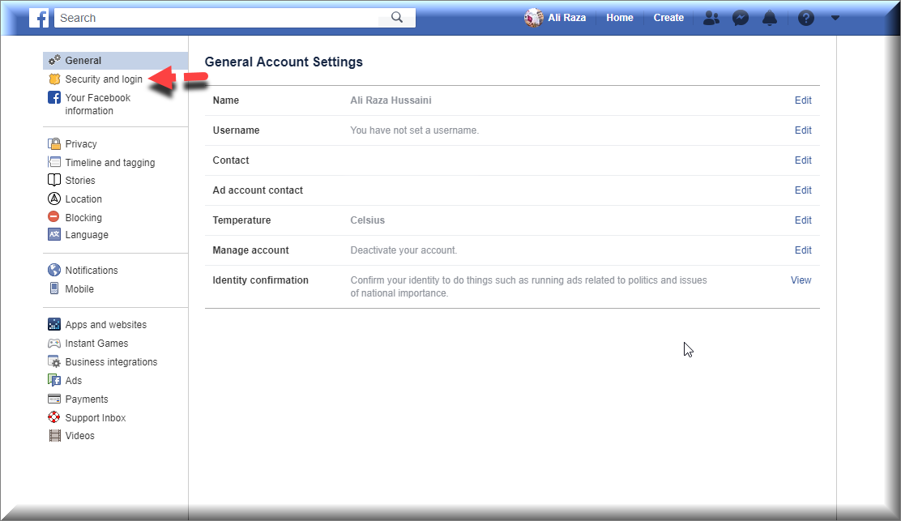Open the Quick Help question mark icon
This screenshot has width=901, height=521.
pyautogui.click(x=805, y=18)
